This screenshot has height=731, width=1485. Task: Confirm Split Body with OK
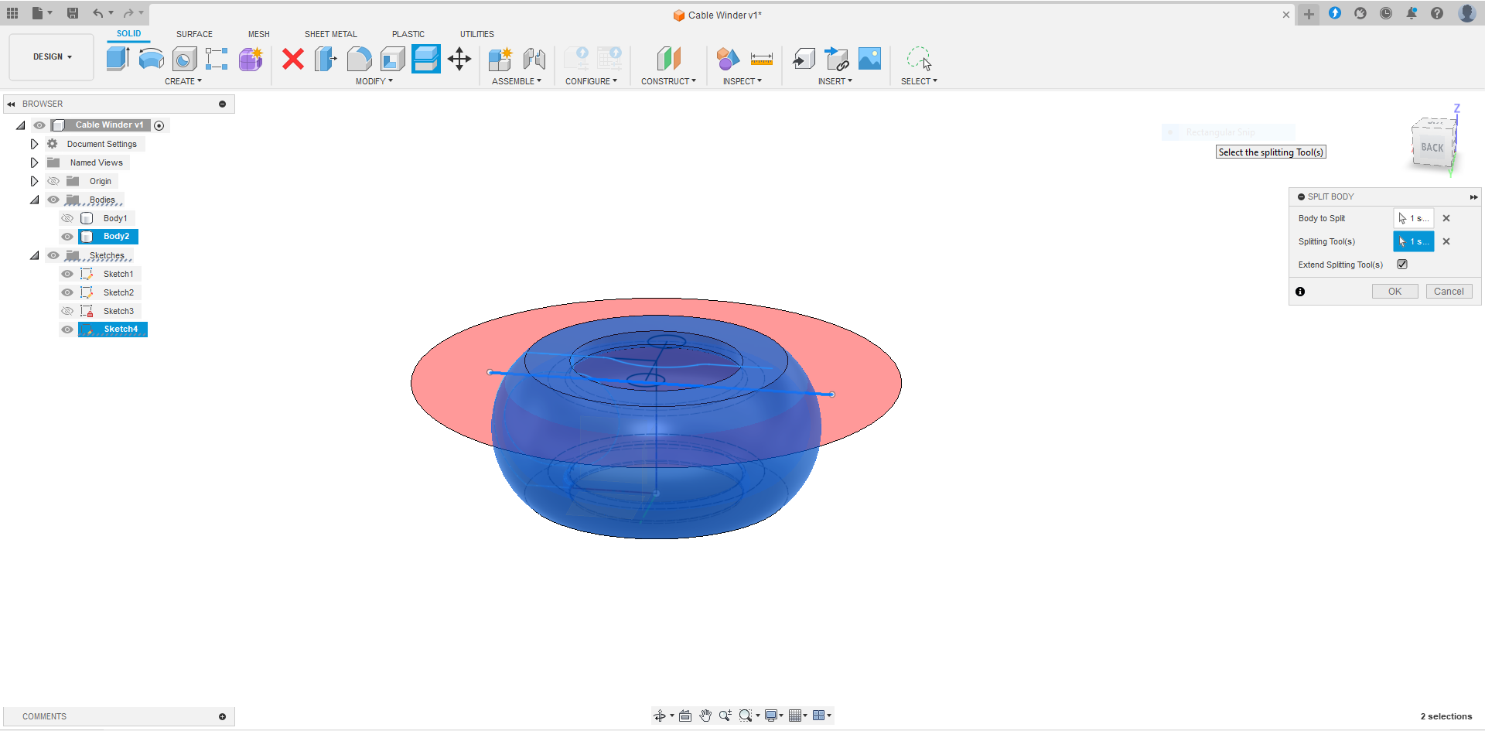click(x=1395, y=292)
